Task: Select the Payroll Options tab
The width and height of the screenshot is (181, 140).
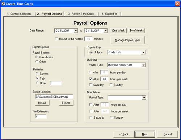Action: [x=50, y=14]
